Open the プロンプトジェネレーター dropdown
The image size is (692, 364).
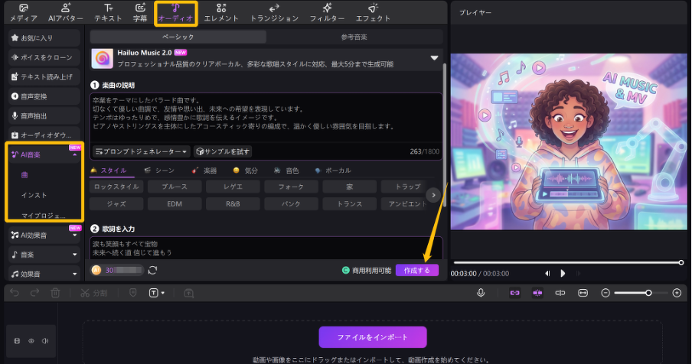coord(142,151)
